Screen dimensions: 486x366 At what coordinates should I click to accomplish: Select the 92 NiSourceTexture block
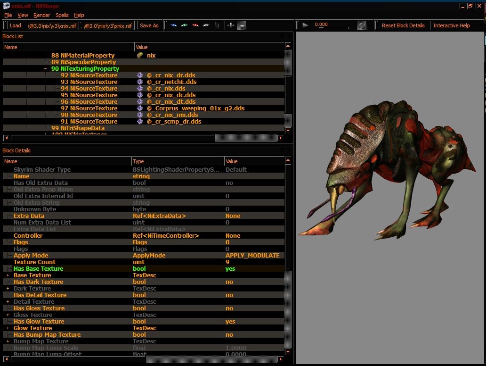[89, 75]
